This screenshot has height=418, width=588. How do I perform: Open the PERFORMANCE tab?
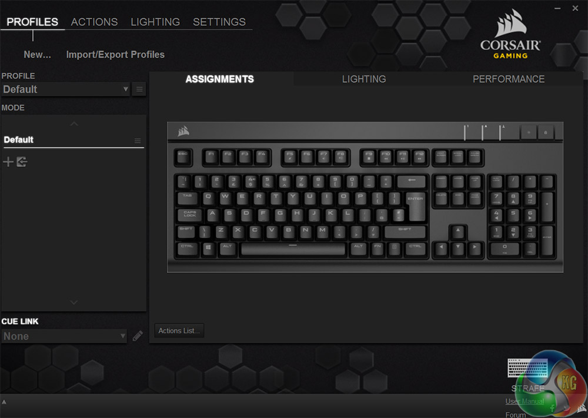pos(509,79)
